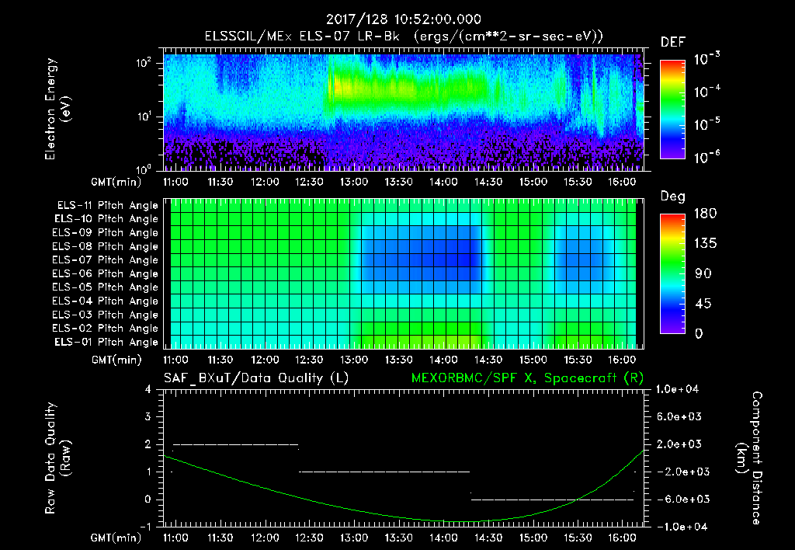Click the ELS-03 Pitch Angle row label

(106, 315)
